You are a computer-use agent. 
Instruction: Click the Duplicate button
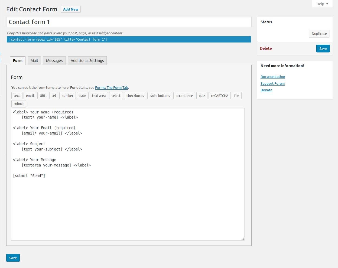pyautogui.click(x=319, y=34)
